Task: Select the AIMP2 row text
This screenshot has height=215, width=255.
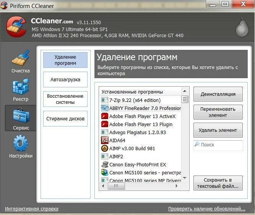Action: [x=116, y=156]
